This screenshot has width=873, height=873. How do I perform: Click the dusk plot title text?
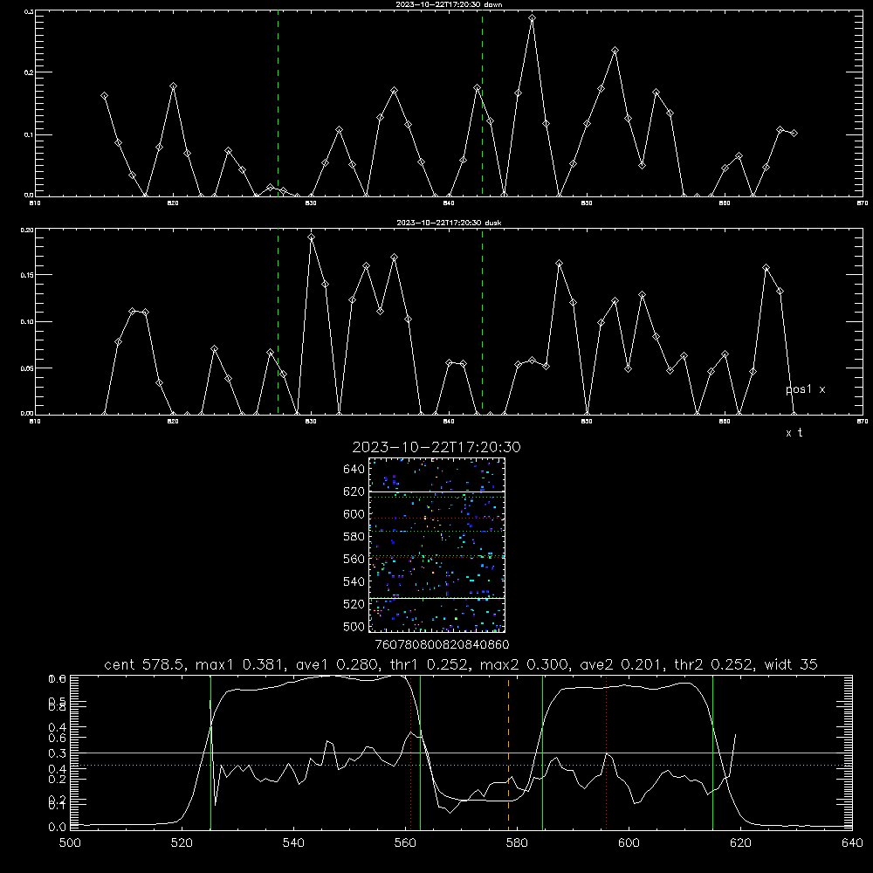click(x=449, y=223)
